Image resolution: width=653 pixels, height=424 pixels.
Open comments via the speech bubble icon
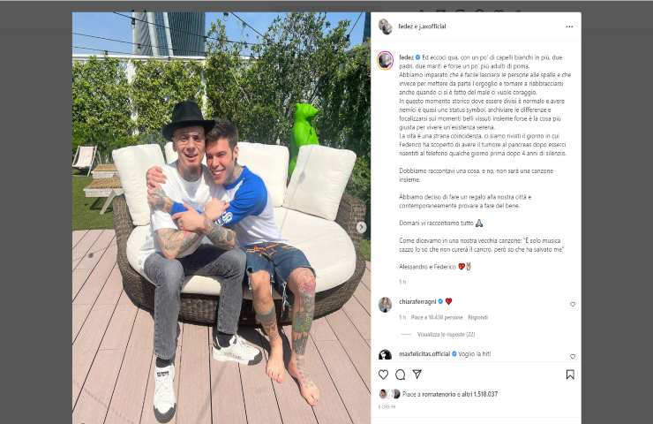click(x=401, y=375)
